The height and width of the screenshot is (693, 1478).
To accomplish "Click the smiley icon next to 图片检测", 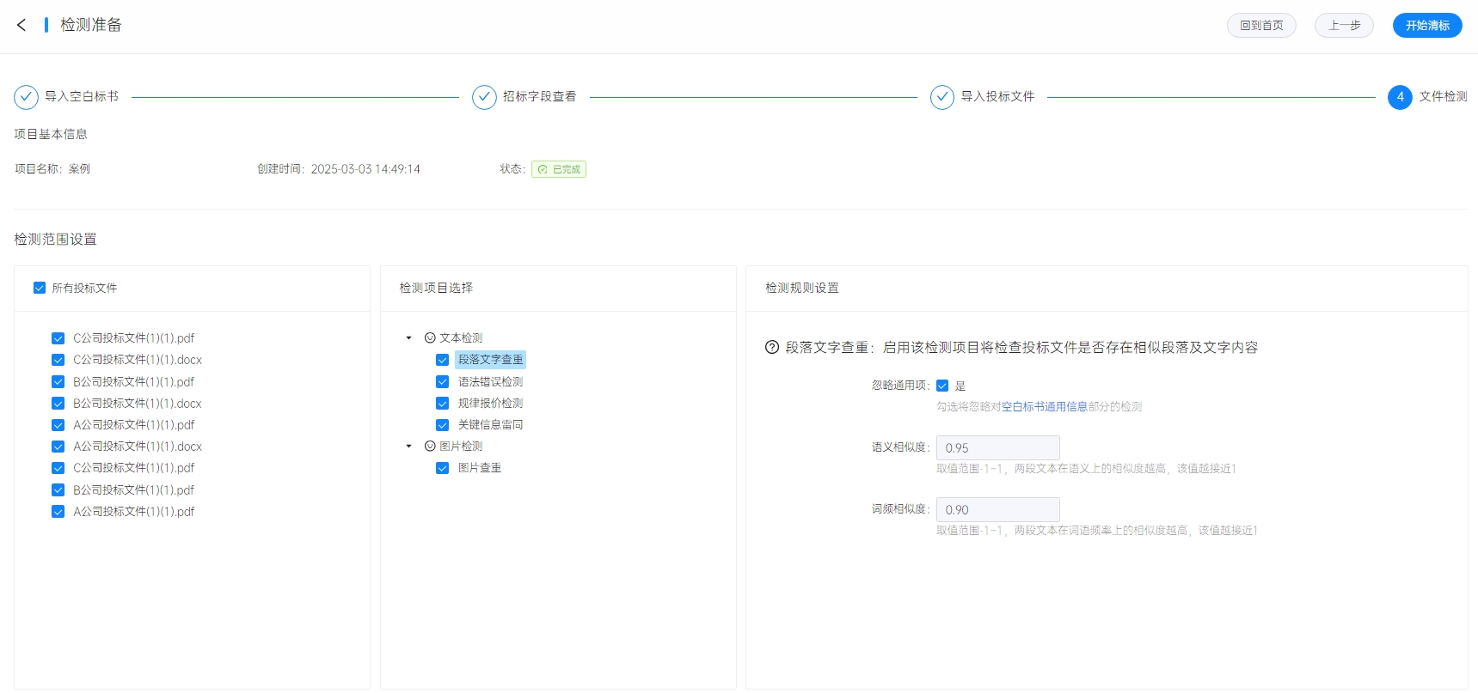I will point(430,446).
